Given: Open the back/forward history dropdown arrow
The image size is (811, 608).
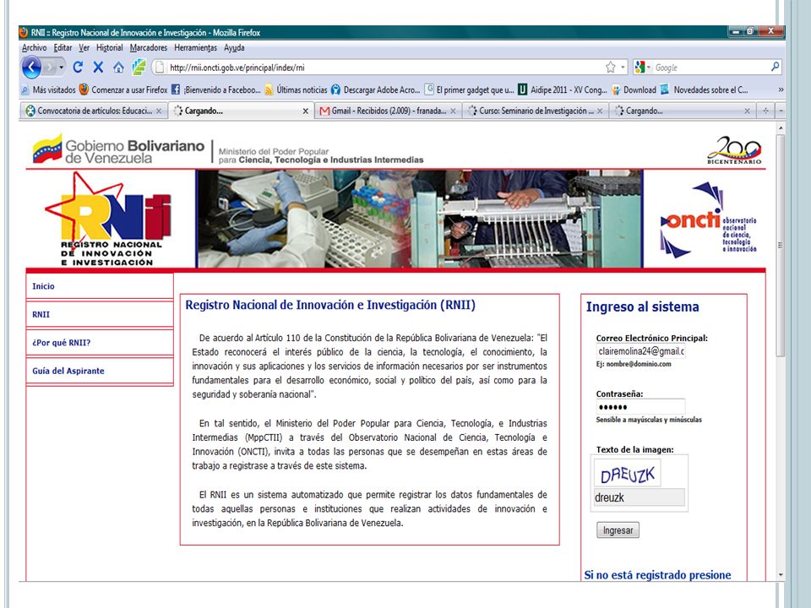Looking at the screenshot, I should 62,68.
